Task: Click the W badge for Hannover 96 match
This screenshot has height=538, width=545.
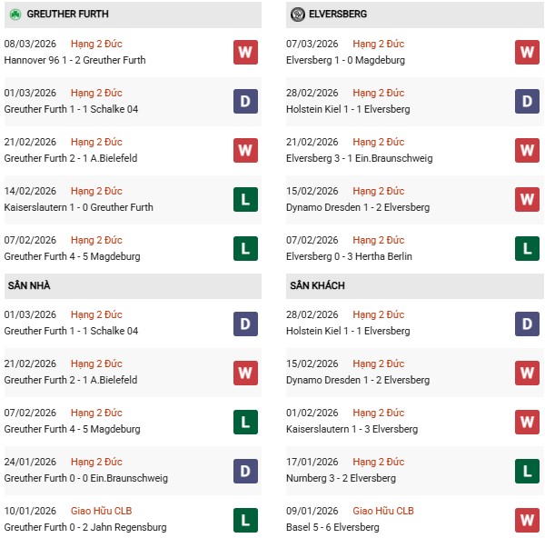Action: (x=245, y=52)
